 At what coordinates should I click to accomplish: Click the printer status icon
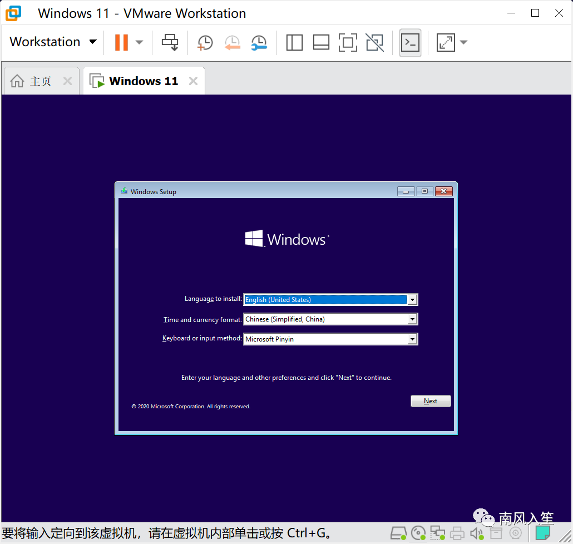pyautogui.click(x=457, y=533)
